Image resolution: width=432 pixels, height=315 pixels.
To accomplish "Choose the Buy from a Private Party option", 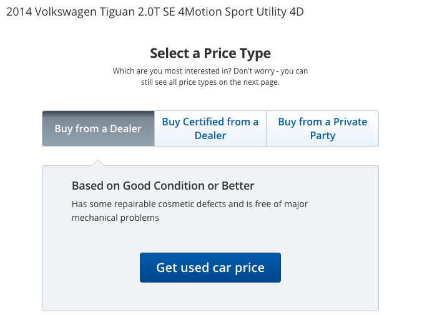I will click(323, 128).
